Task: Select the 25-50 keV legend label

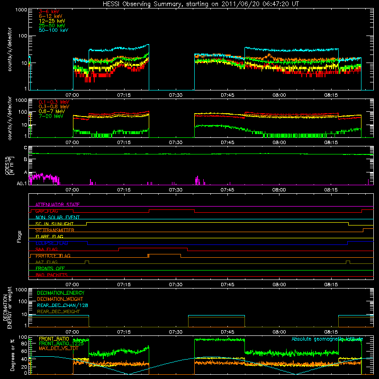Action: (52, 26)
